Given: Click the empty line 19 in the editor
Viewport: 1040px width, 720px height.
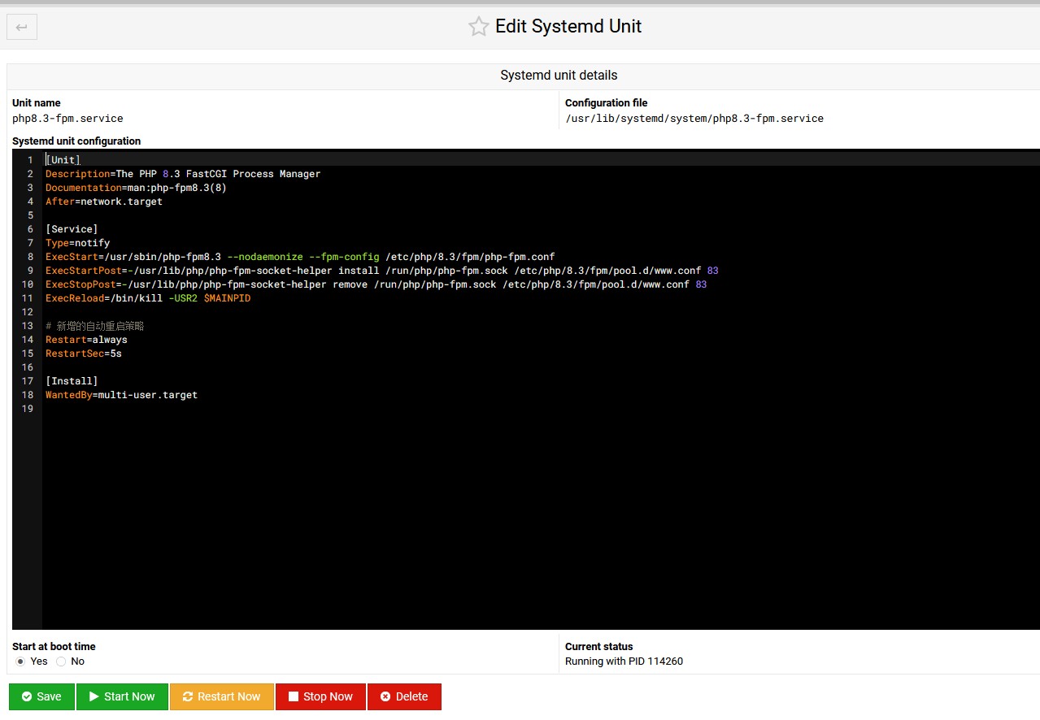Looking at the screenshot, I should click(244, 409).
